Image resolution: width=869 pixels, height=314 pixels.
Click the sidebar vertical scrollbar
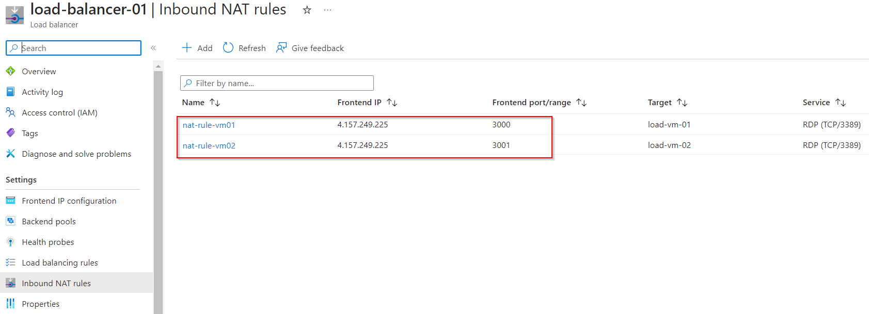(x=158, y=192)
